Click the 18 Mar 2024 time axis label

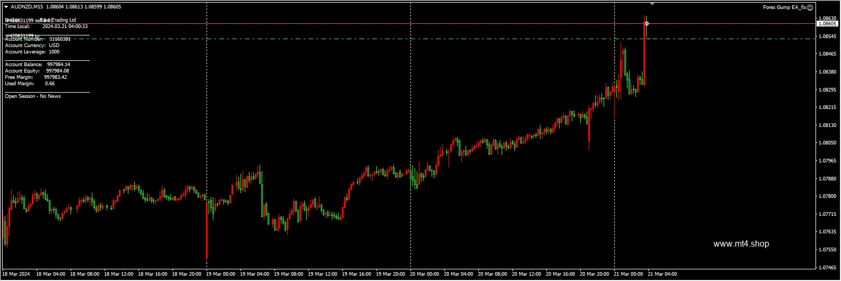(16, 274)
